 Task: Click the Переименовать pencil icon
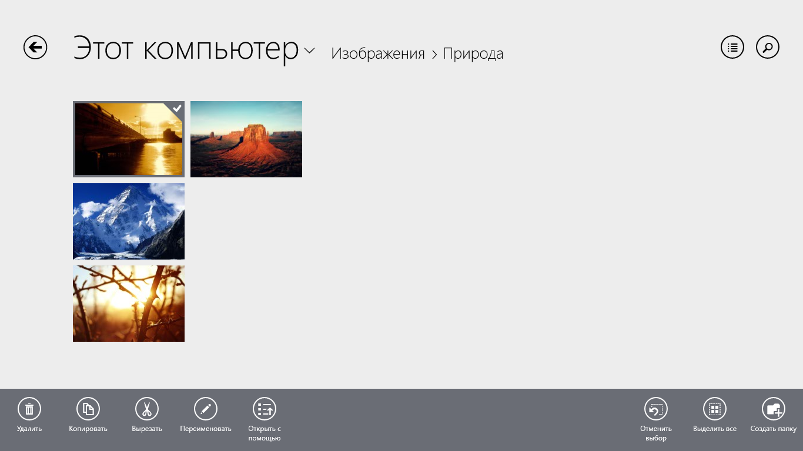pyautogui.click(x=206, y=409)
